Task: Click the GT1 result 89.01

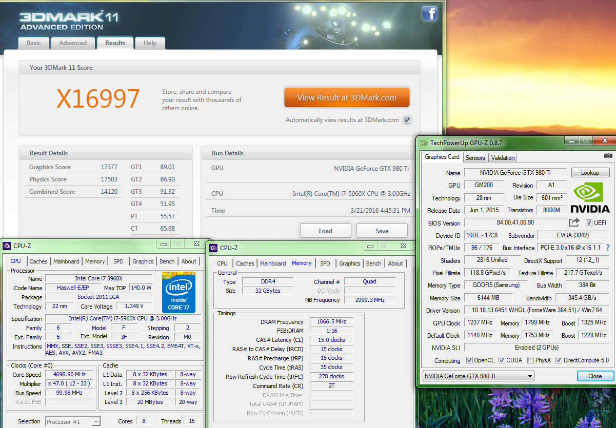Action: pos(167,167)
